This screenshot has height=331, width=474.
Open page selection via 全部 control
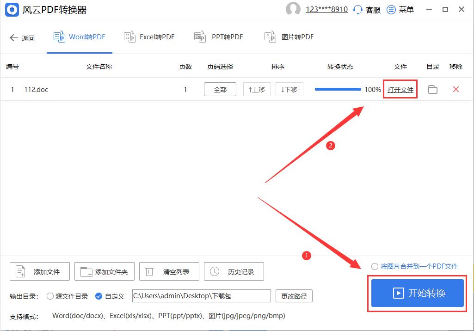click(220, 89)
